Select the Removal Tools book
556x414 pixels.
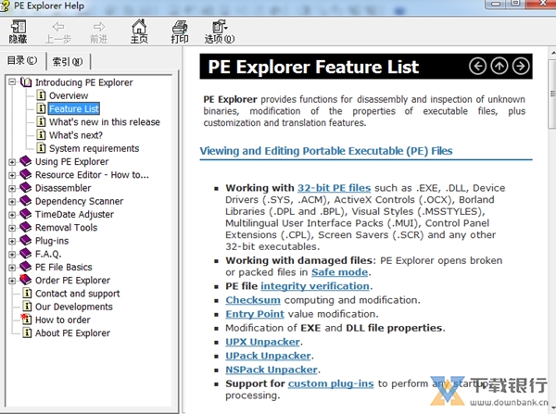point(66,227)
